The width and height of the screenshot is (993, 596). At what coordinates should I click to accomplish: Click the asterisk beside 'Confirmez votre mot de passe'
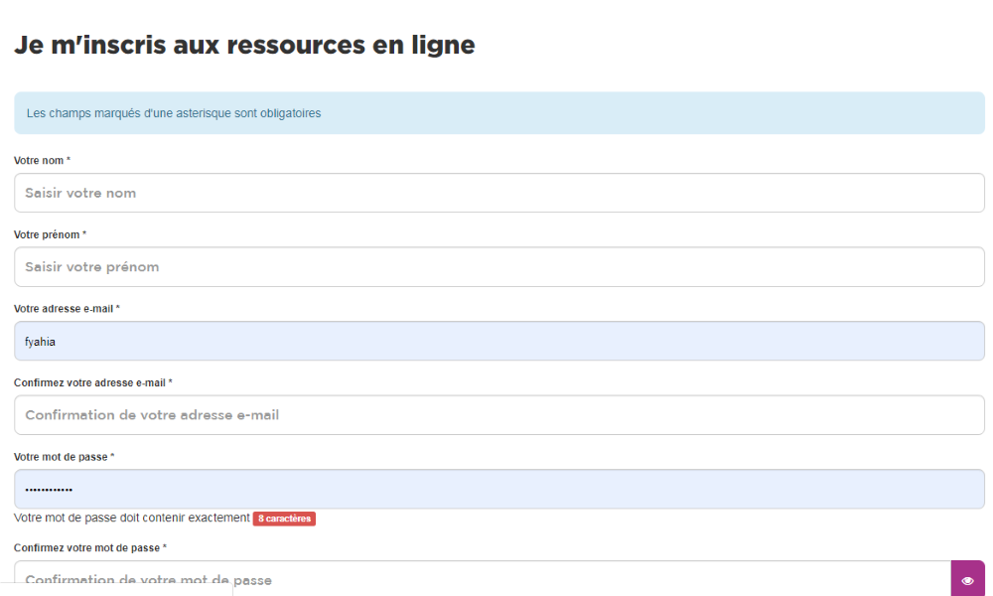click(x=165, y=547)
